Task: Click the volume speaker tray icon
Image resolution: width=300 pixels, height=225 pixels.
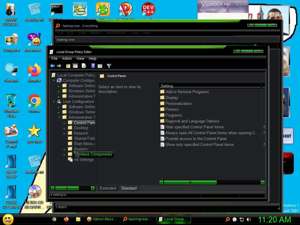Action: point(249,219)
